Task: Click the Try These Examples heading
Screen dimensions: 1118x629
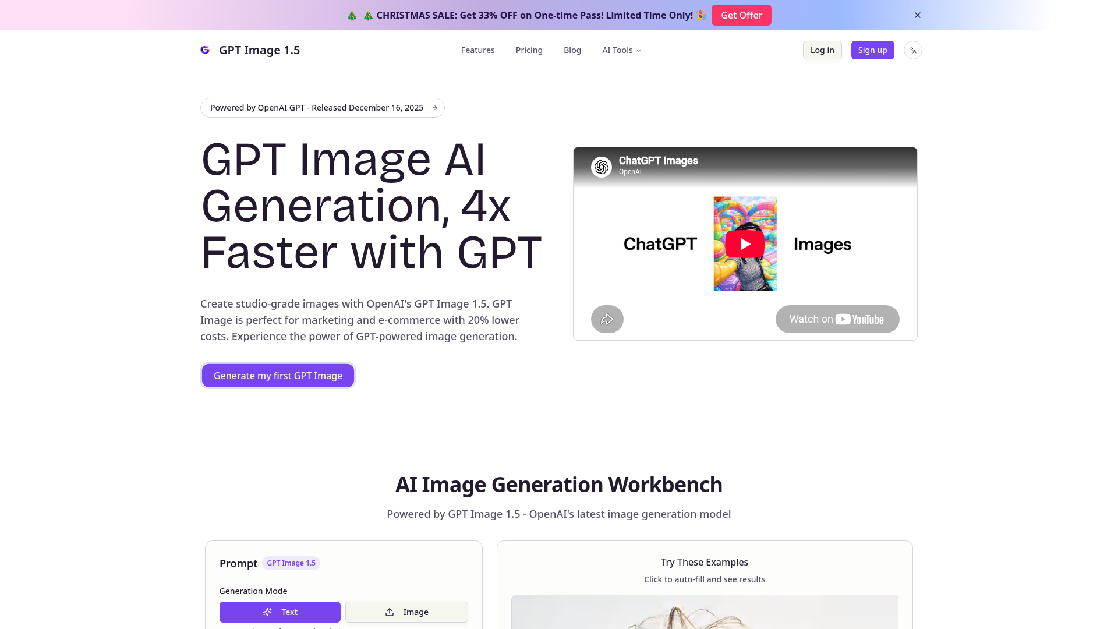Action: tap(705, 562)
